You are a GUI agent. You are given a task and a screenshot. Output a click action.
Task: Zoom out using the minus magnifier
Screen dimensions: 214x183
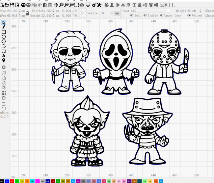[x=71, y=5]
